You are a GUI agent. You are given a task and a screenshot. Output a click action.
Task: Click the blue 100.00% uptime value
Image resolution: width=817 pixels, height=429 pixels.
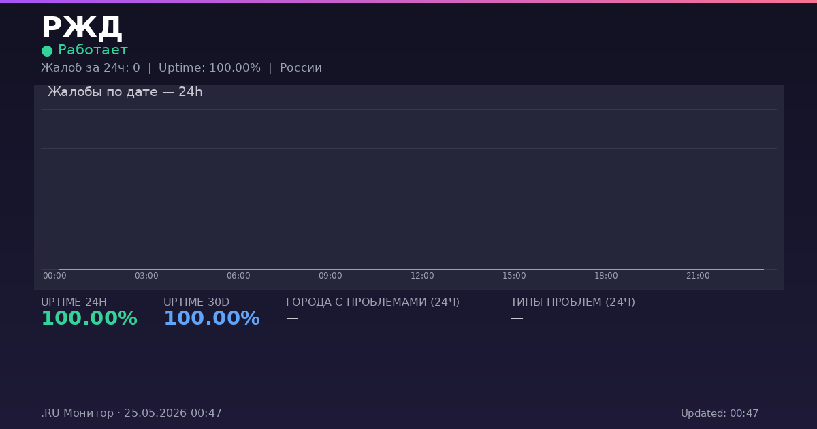212,319
